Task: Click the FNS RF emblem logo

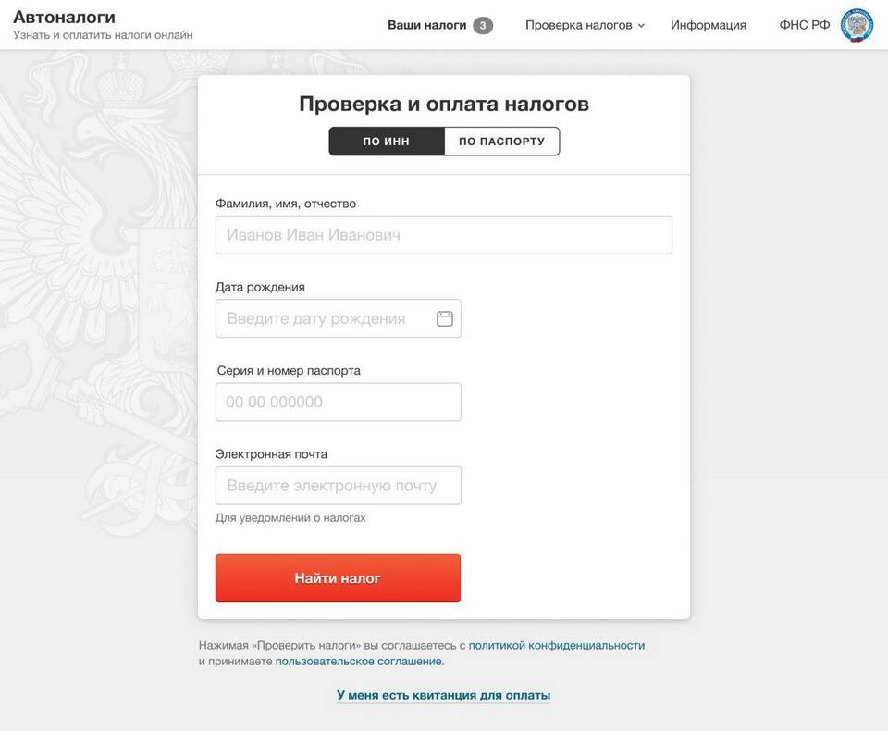Action: tap(857, 25)
